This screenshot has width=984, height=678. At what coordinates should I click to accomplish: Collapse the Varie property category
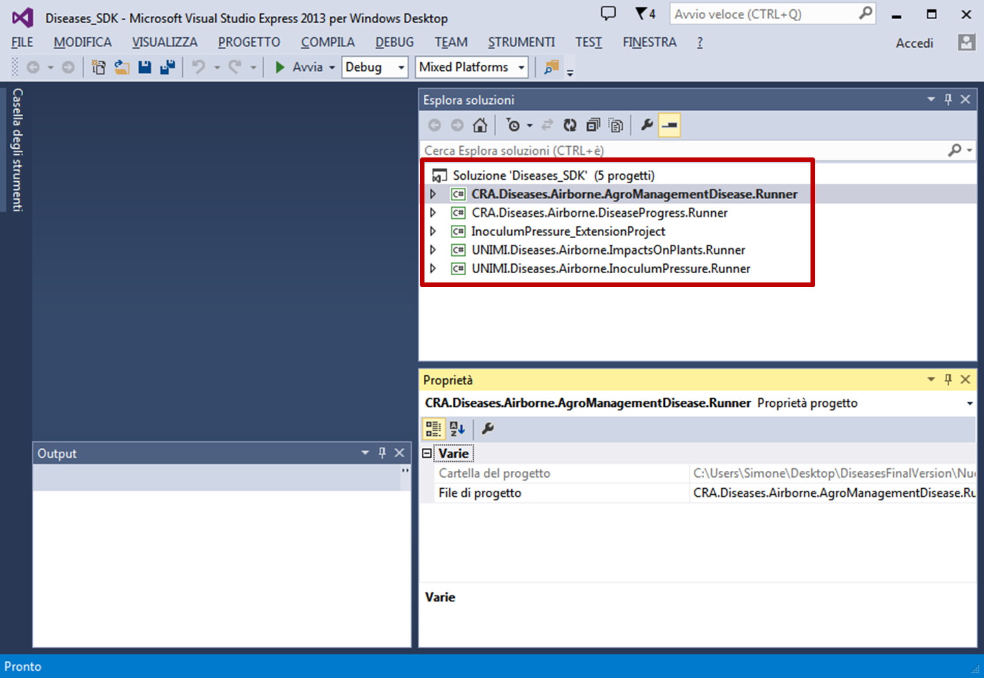coord(427,453)
